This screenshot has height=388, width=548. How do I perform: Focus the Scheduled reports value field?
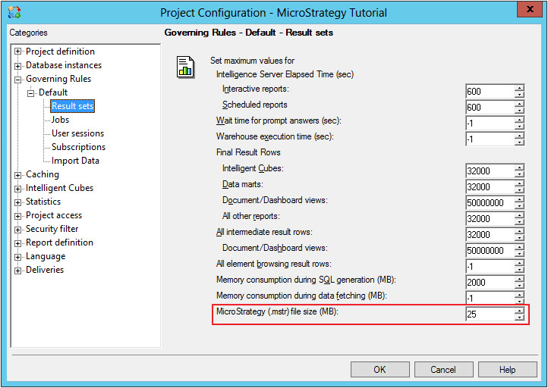490,108
